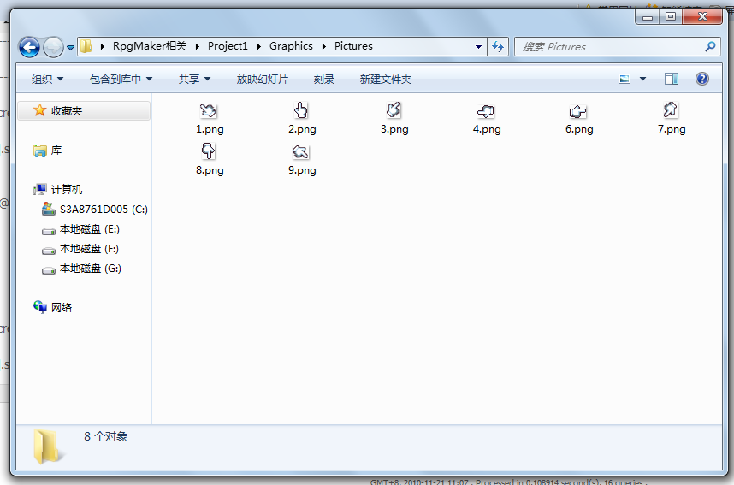This screenshot has width=734, height=485.
Task: Click the 8.png file name label
Action: (x=210, y=170)
